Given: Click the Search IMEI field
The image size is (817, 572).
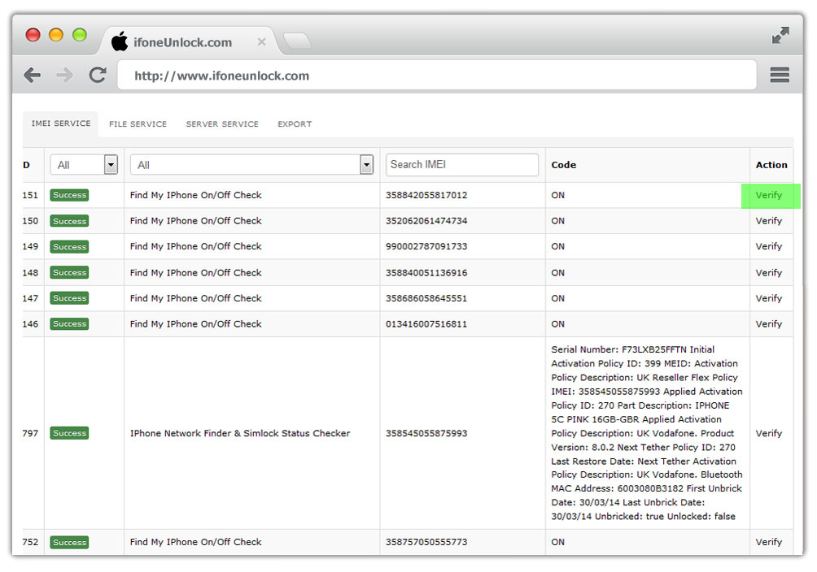Looking at the screenshot, I should 462,164.
